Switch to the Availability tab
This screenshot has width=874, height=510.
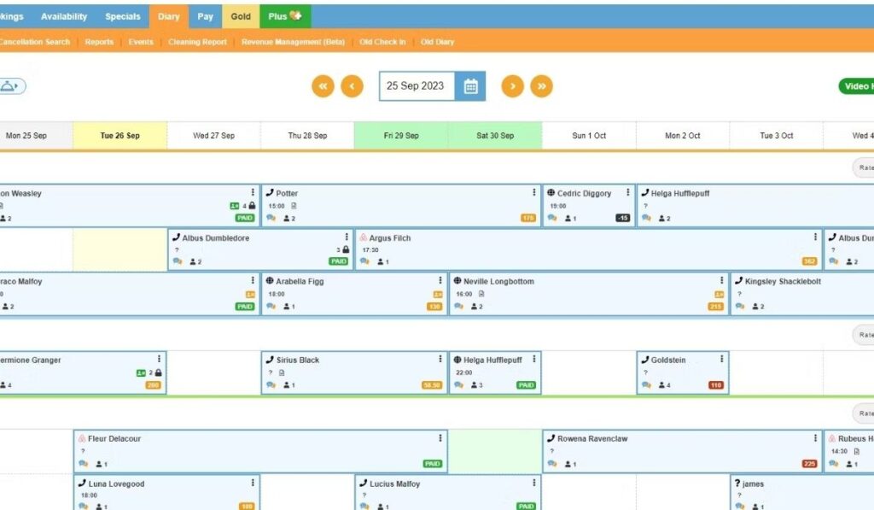(64, 16)
